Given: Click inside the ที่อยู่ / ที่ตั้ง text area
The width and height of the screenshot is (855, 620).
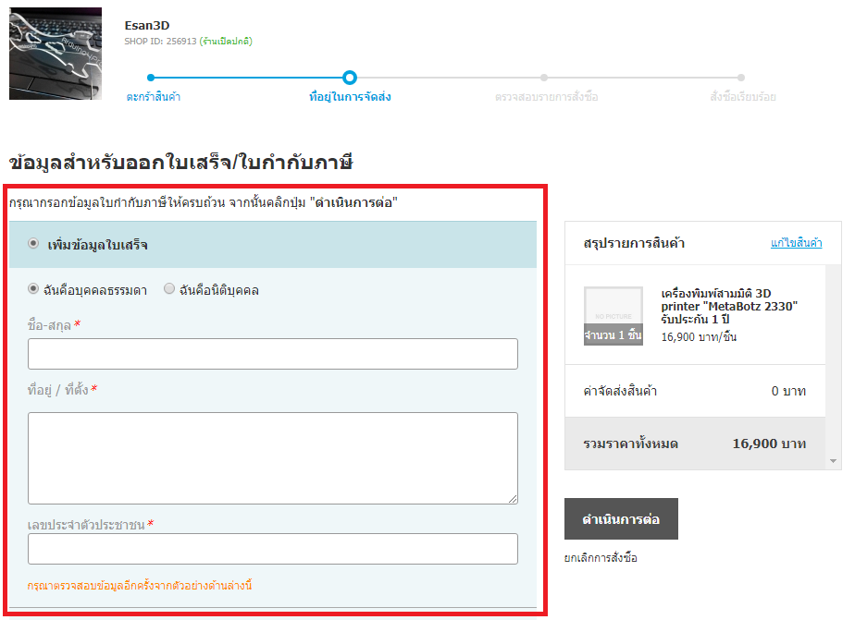Looking at the screenshot, I should 272,457.
